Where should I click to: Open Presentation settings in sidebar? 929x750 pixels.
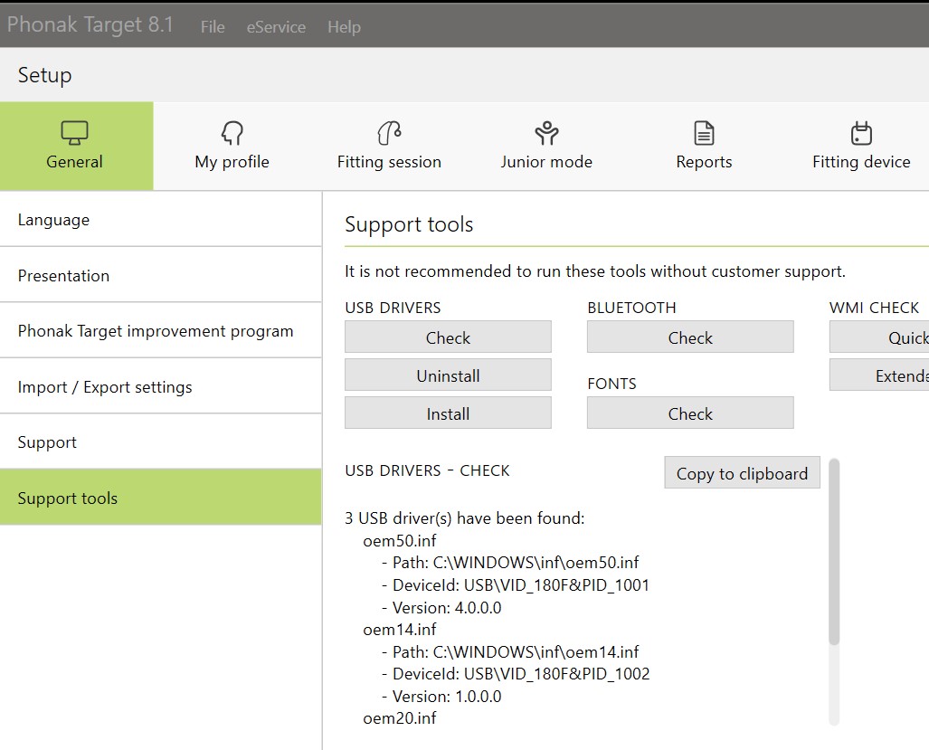pyautogui.click(x=160, y=275)
